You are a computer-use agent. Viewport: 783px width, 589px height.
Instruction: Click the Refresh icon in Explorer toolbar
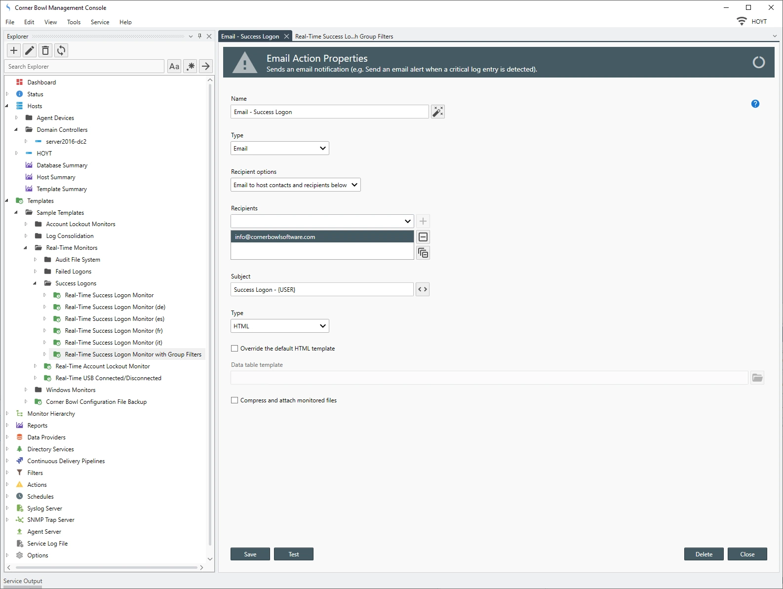coord(61,50)
